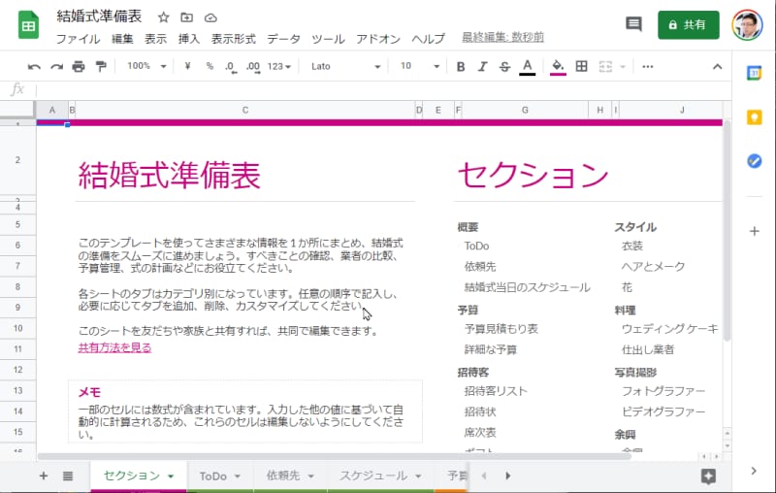Open the all sheets list icon
776x493 pixels.
[x=68, y=477]
